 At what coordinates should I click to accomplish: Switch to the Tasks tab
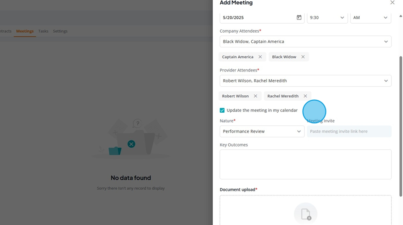pyautogui.click(x=43, y=31)
